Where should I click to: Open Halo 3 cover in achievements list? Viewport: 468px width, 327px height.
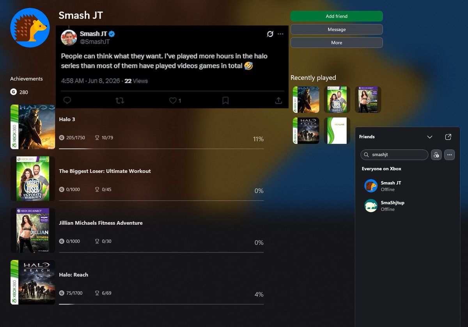33,127
